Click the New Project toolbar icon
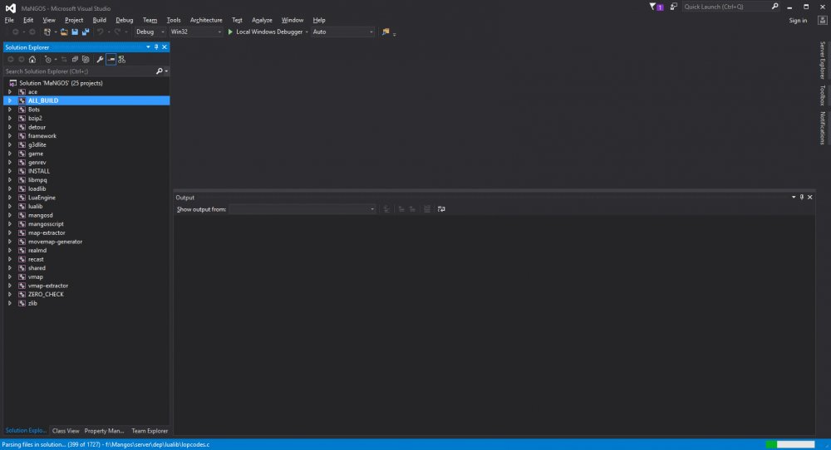This screenshot has width=831, height=450. coord(47,32)
